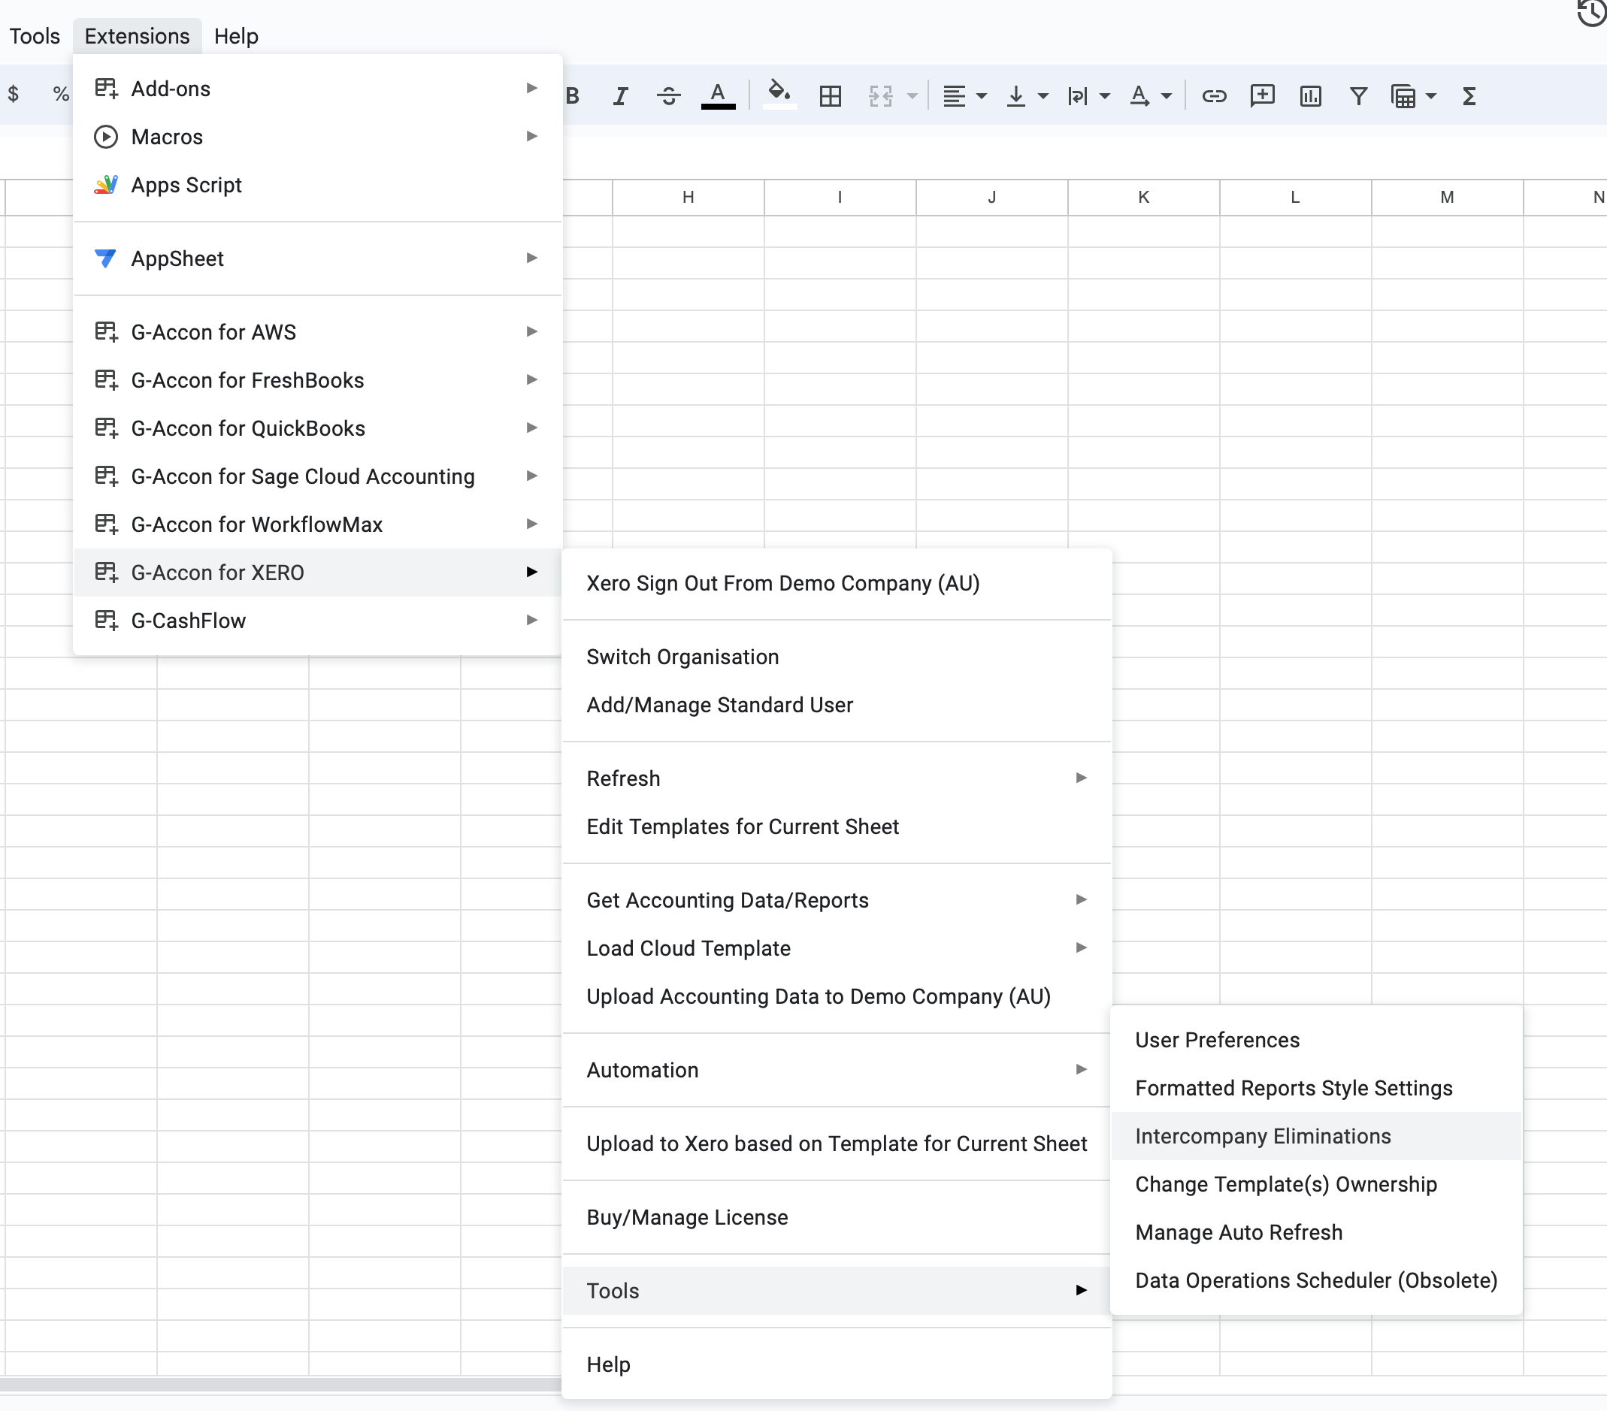Screen dimensions: 1607x1411
Task: Expand the Automation submenu
Action: click(x=837, y=1069)
